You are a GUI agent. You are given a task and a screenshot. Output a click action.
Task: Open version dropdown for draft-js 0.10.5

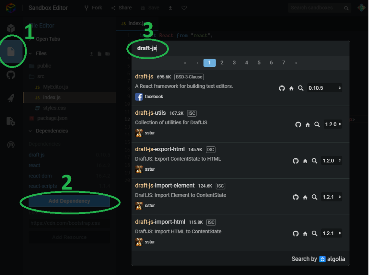click(x=324, y=88)
